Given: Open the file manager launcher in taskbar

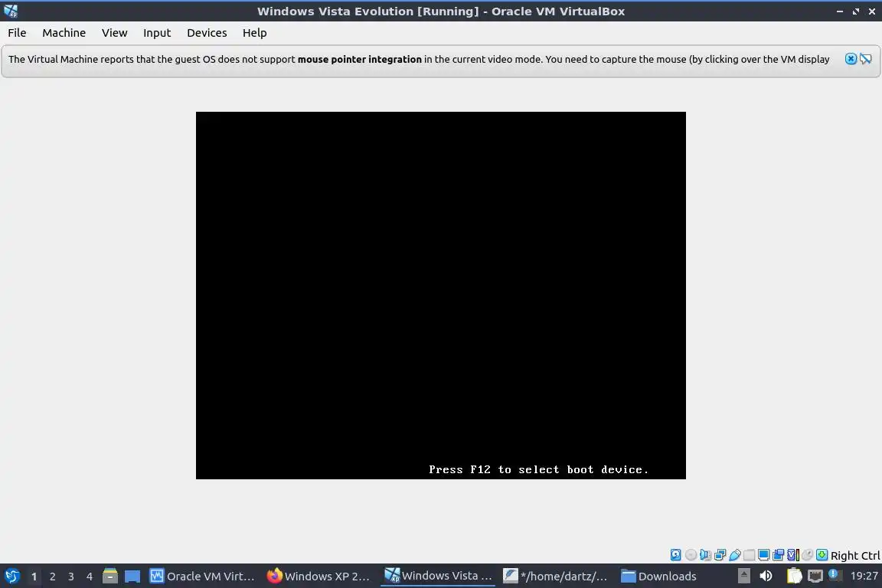Looking at the screenshot, I should (x=110, y=577).
